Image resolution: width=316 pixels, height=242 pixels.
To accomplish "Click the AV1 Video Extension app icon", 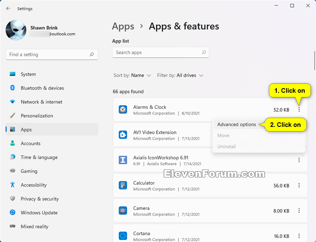I will click(123, 135).
